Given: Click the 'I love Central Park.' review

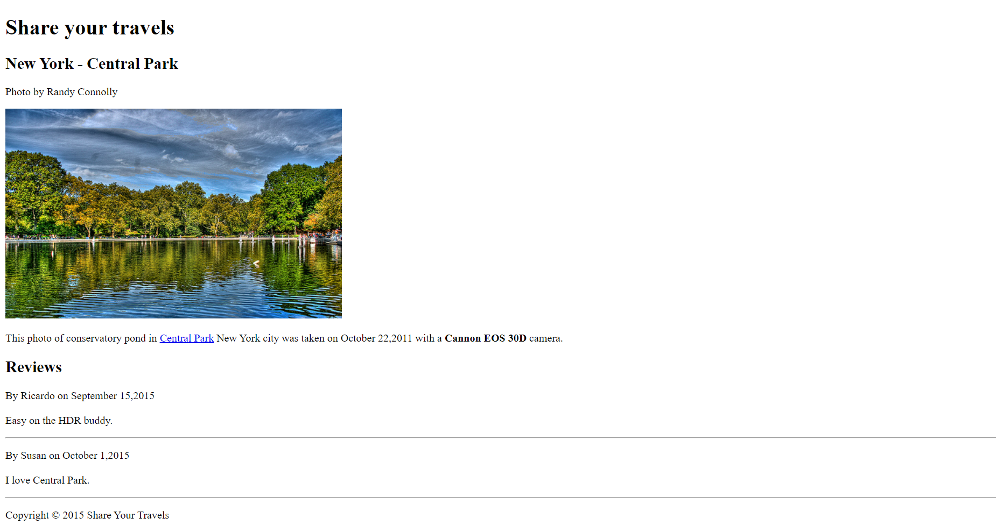Looking at the screenshot, I should tap(47, 480).
